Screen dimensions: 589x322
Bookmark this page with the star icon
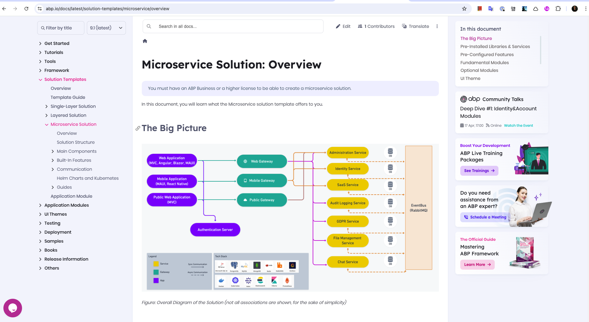[464, 9]
